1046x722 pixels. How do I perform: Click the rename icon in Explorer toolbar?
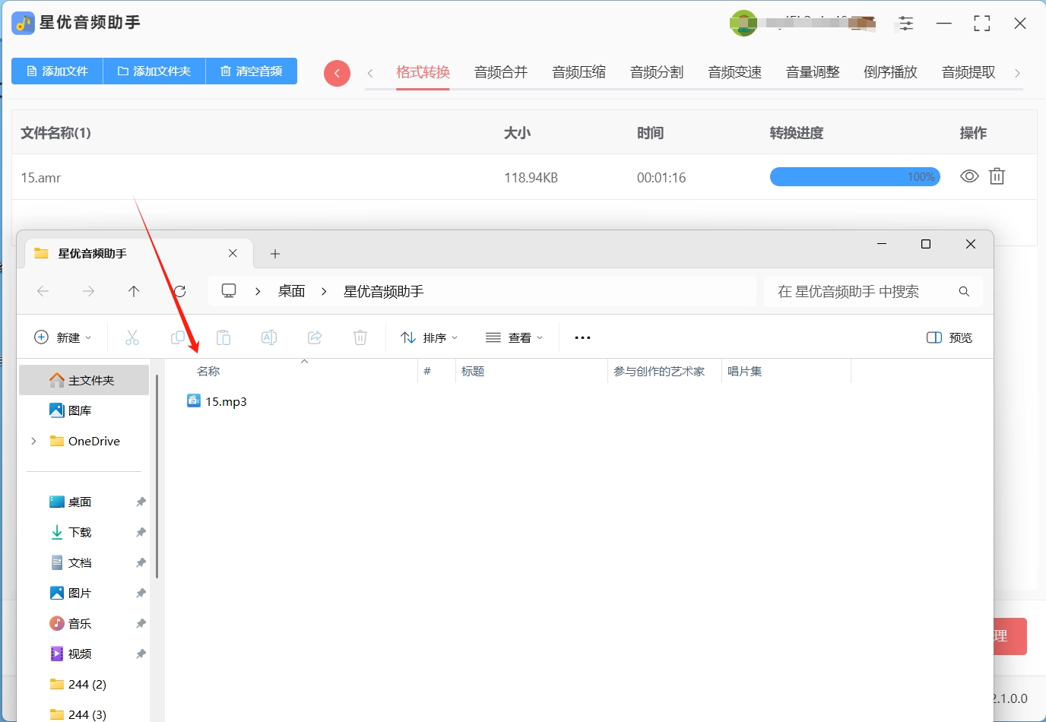269,337
